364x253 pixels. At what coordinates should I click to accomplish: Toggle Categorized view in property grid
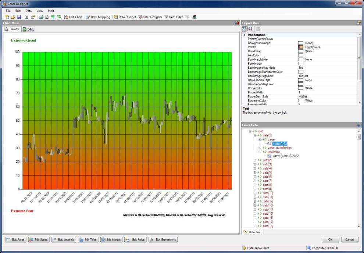coord(245,29)
